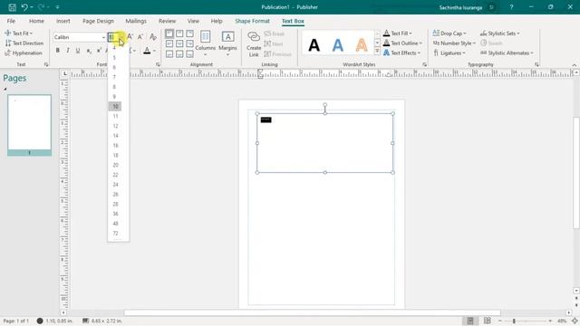The height and width of the screenshot is (326, 580).
Task: Choose the blue WordArt style A
Action: tap(338, 45)
